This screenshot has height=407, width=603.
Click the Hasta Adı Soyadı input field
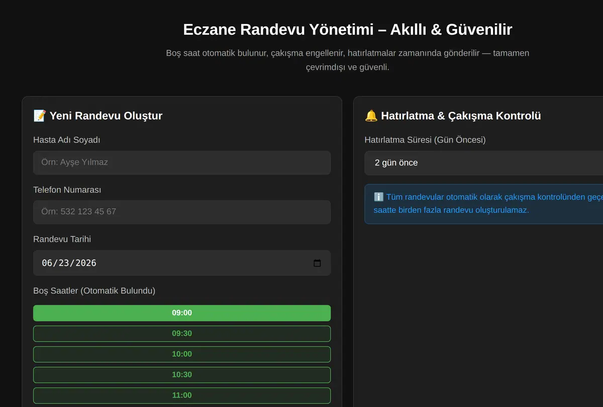(x=182, y=163)
